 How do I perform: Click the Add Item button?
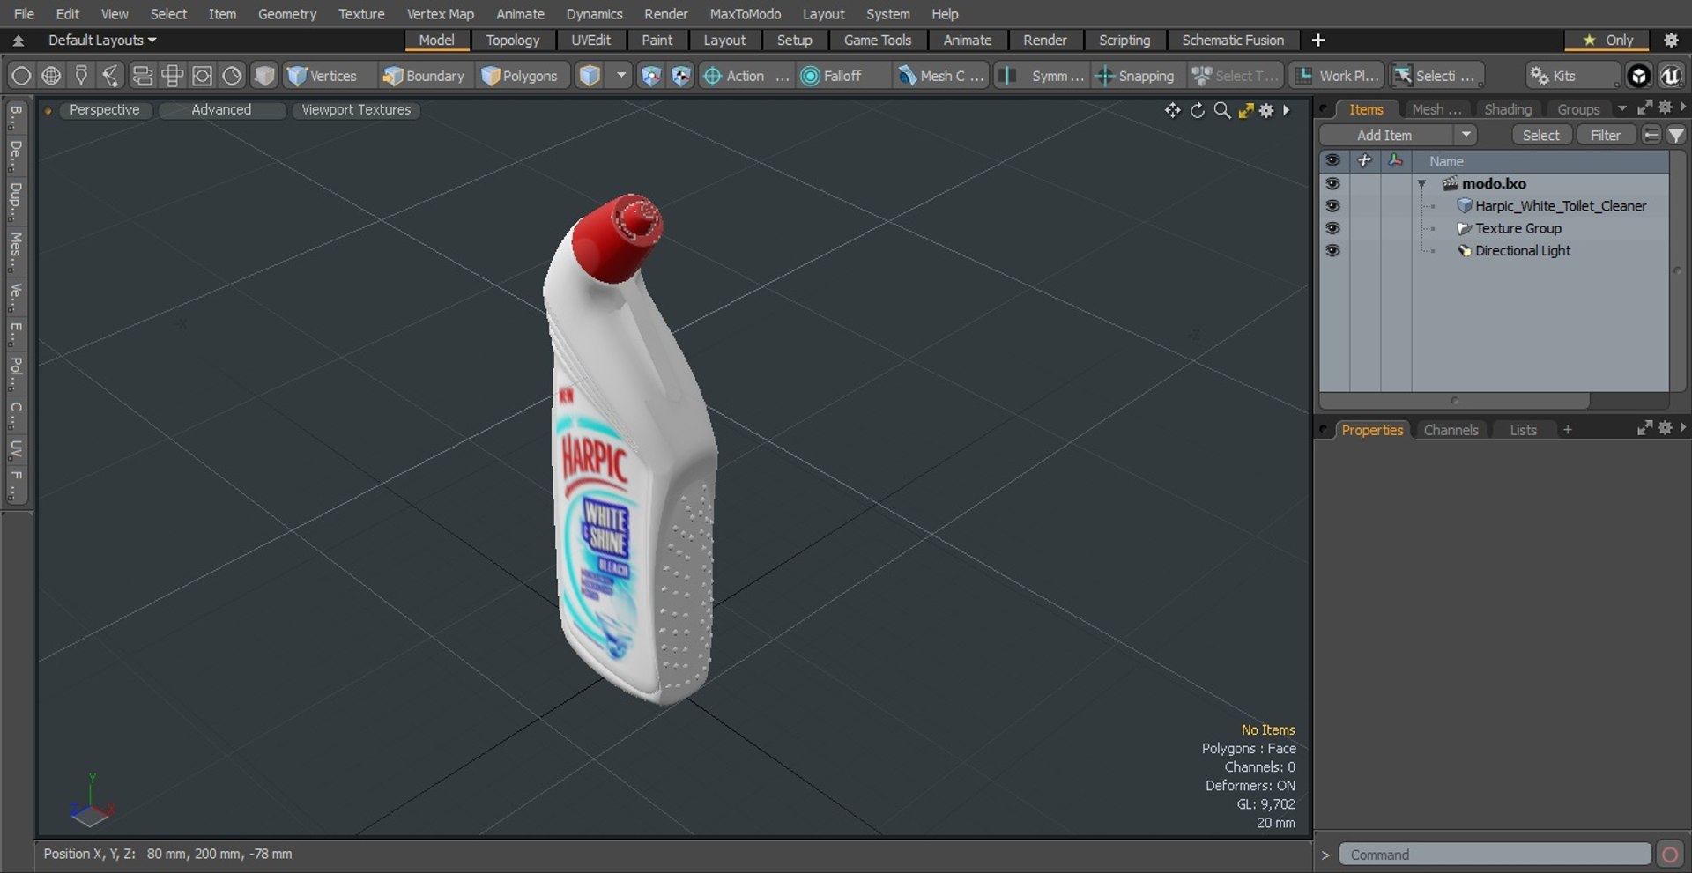[x=1384, y=135]
